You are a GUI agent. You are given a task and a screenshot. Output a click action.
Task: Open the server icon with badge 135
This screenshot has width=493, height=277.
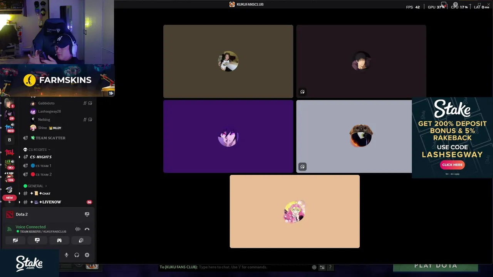coord(9,177)
